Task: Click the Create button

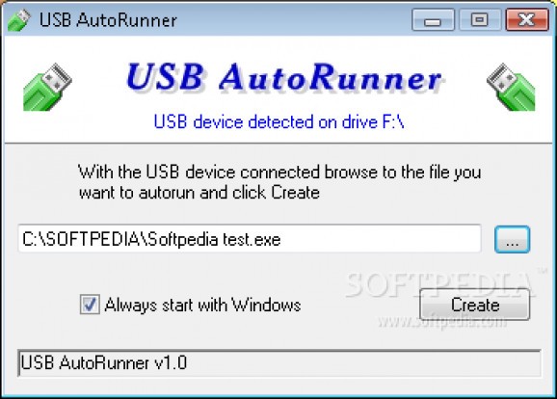Action: [x=475, y=305]
